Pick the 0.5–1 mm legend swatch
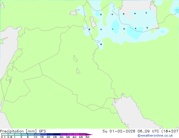 (11, 134)
